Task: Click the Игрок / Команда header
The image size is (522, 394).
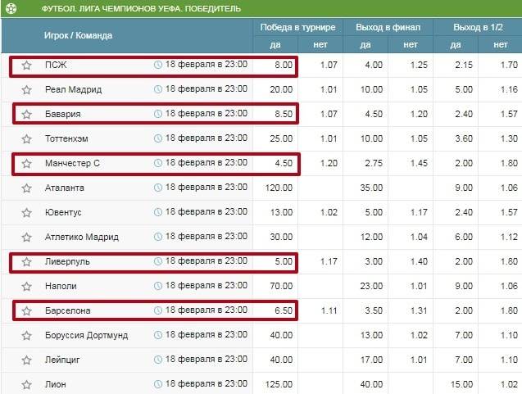Action: pyautogui.click(x=78, y=35)
